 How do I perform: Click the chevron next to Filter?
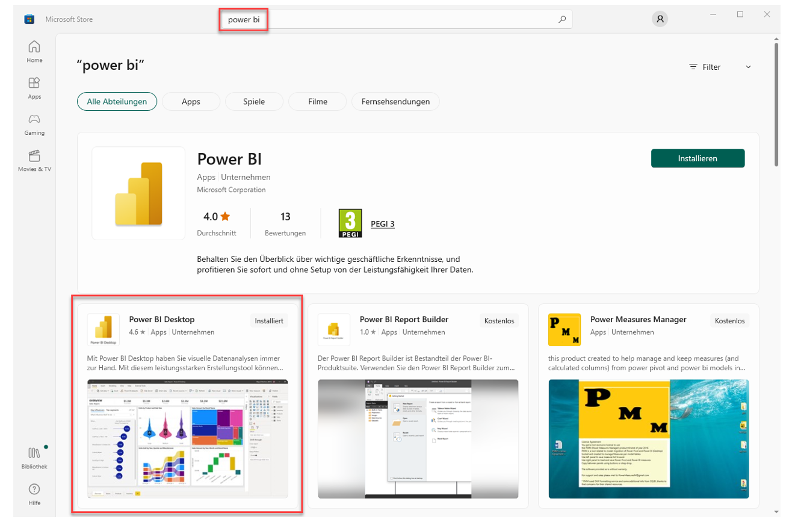[748, 67]
